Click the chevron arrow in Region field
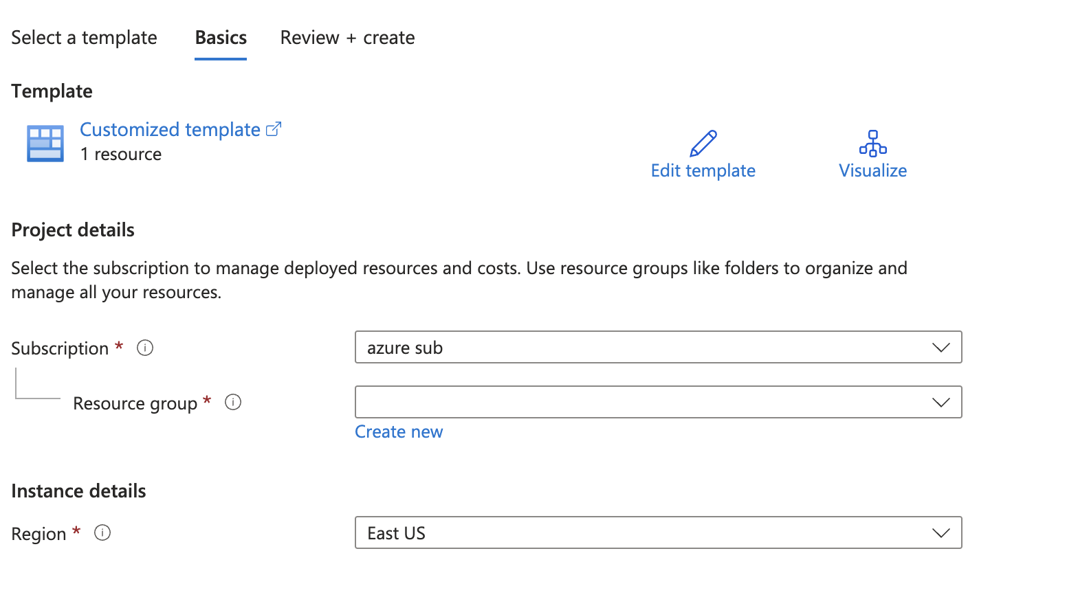The width and height of the screenshot is (1078, 595). point(940,533)
